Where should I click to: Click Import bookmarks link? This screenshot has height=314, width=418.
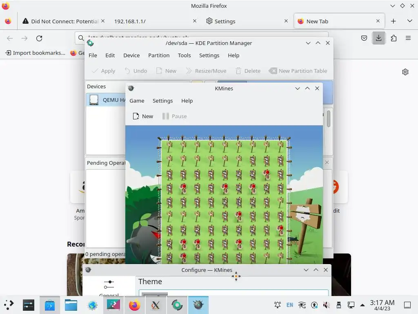[35, 53]
